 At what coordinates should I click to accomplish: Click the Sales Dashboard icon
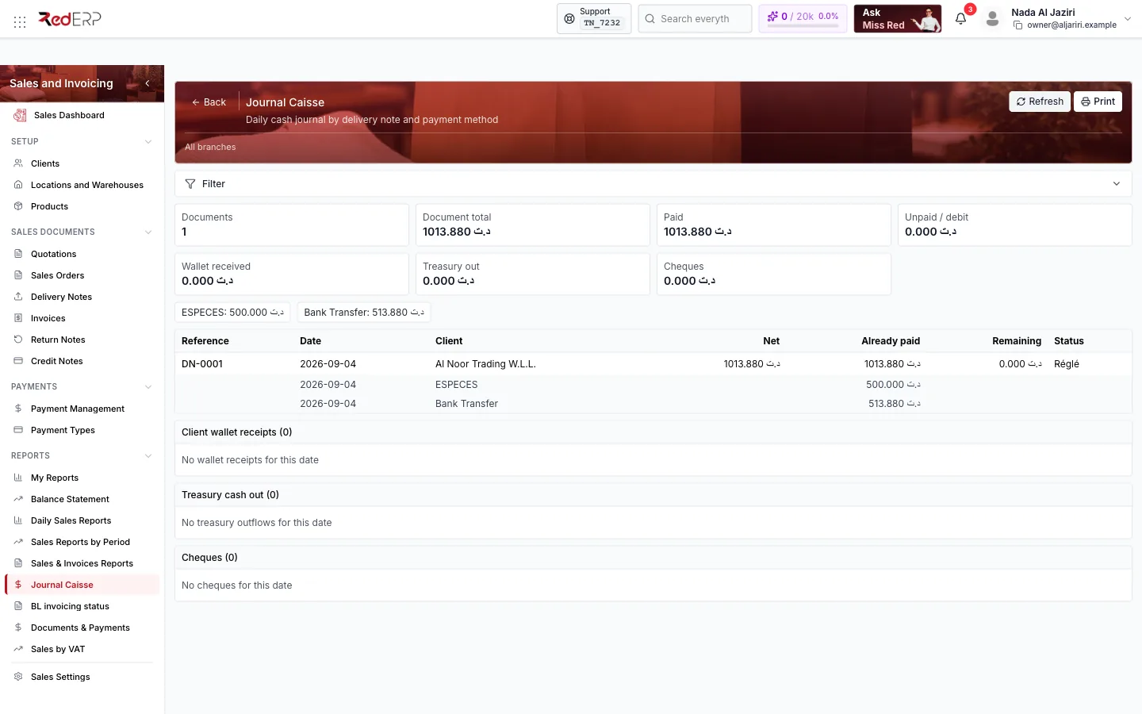[x=20, y=115]
